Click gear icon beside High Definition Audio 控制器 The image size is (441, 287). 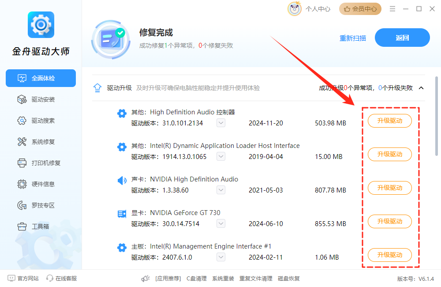(122, 113)
